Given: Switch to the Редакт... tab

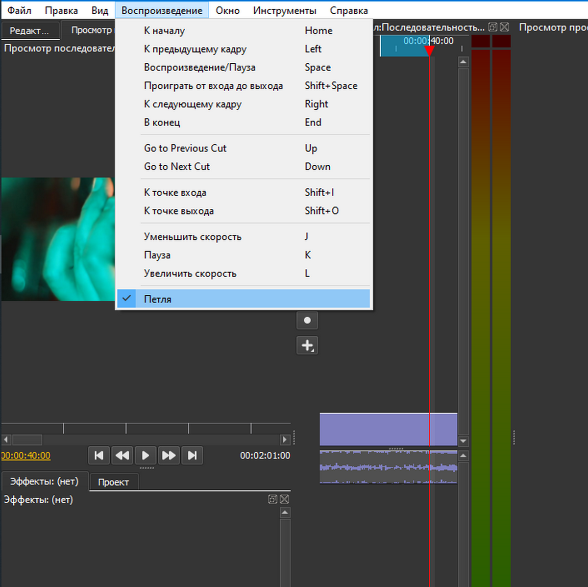Looking at the screenshot, I should pyautogui.click(x=30, y=31).
